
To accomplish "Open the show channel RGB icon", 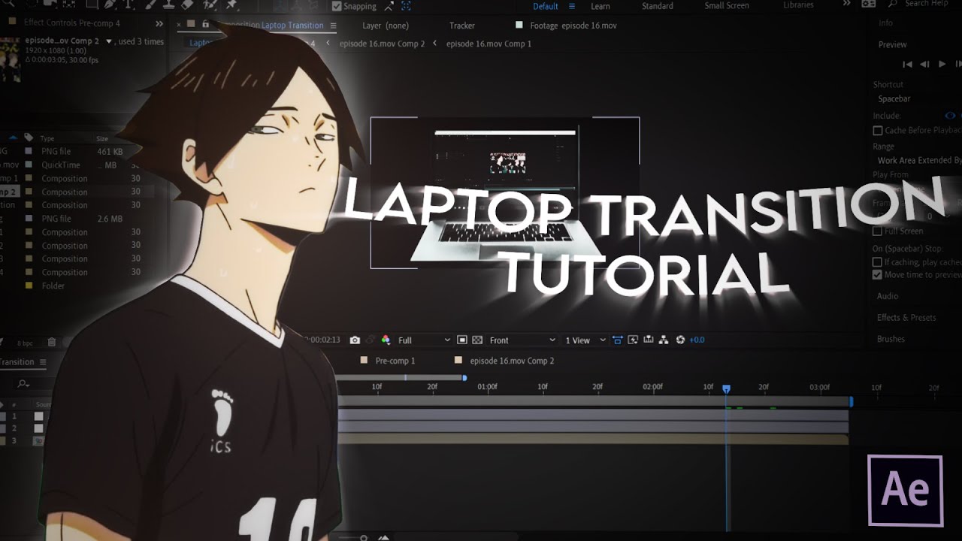I will [386, 340].
